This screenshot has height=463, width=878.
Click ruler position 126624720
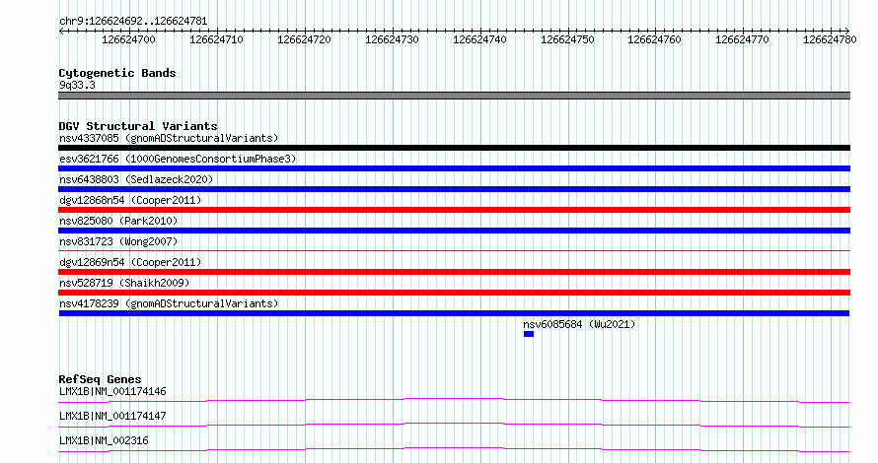tap(304, 39)
